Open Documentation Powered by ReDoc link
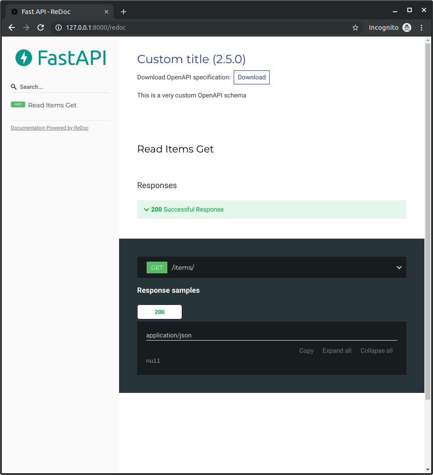The image size is (433, 475). click(x=50, y=128)
